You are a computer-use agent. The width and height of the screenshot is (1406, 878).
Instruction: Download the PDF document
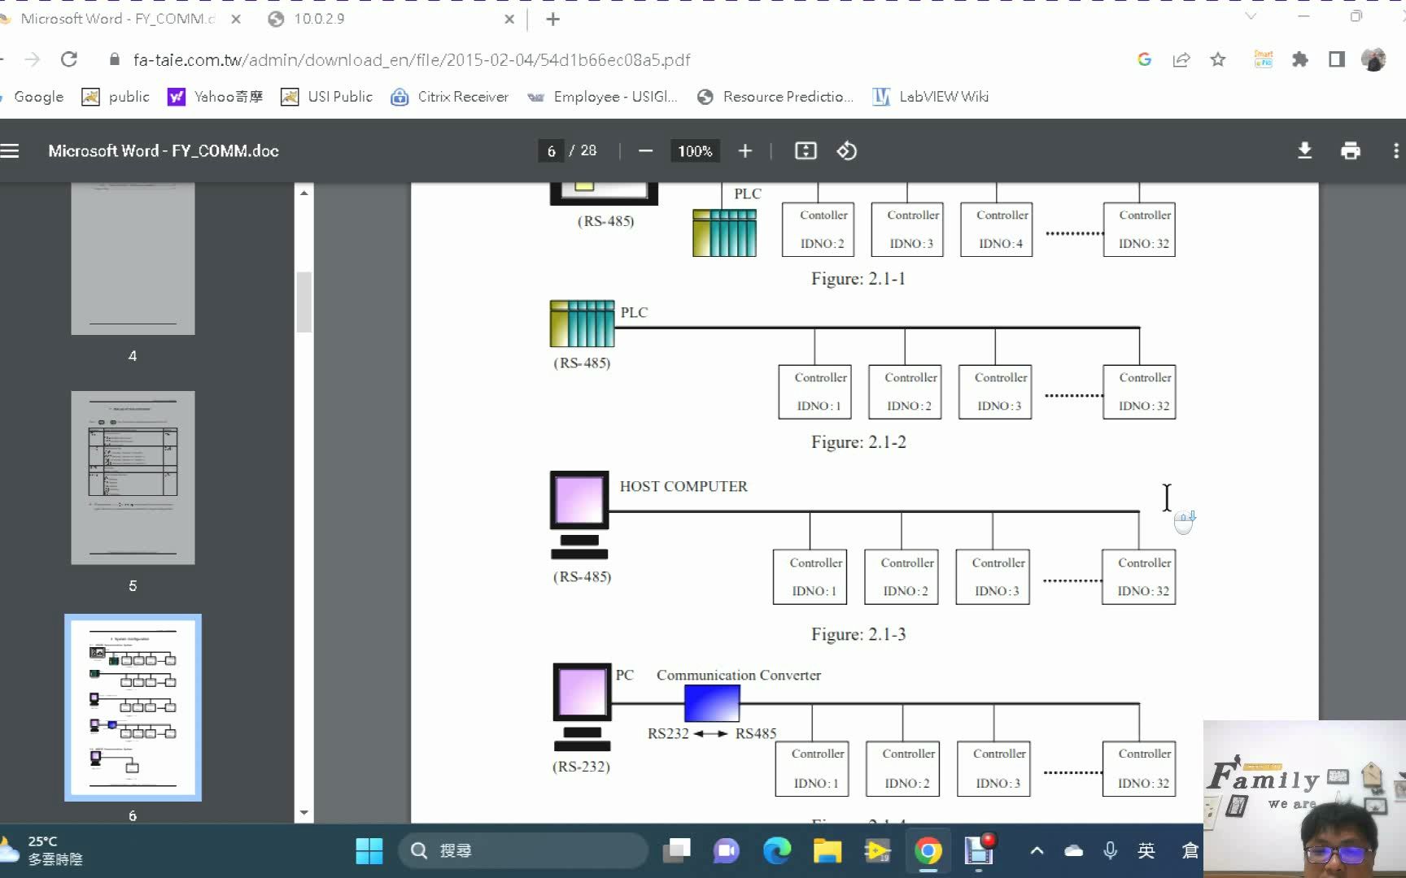click(1305, 150)
